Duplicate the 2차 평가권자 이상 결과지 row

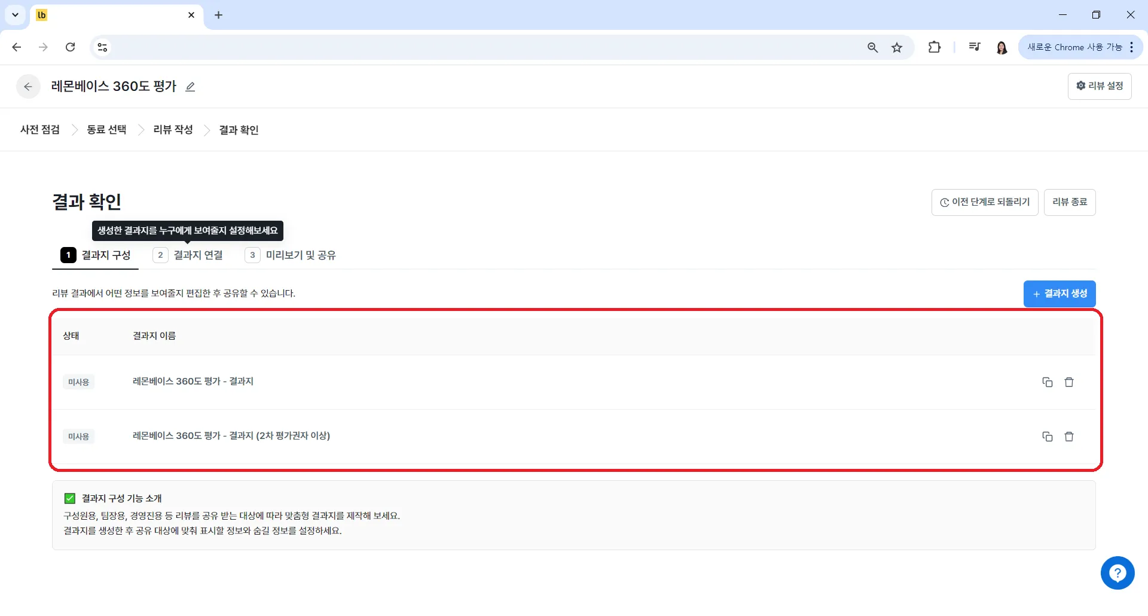coord(1047,437)
